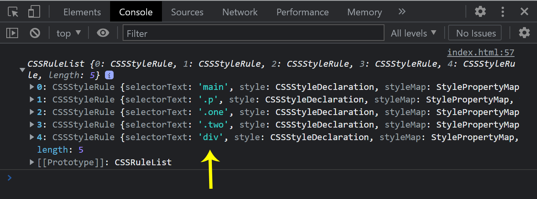Open DevTools settings gear in tab bar

pos(480,12)
